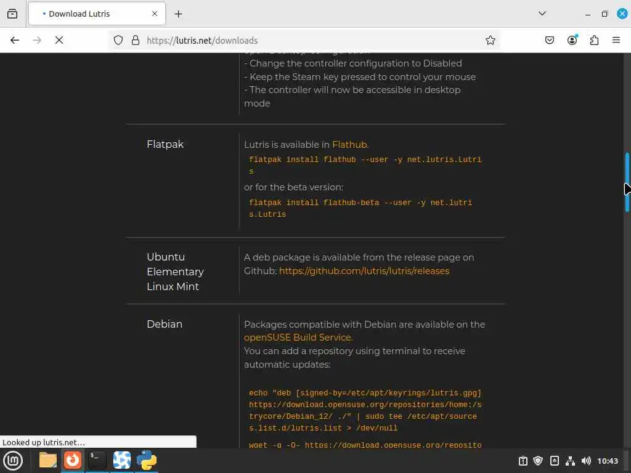Click the flatpak install flathub command
Screen dimensions: 631x473
(365, 165)
